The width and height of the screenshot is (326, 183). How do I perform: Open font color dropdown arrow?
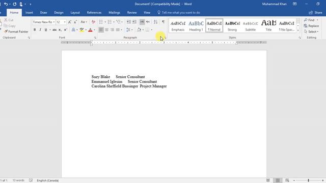point(94,30)
